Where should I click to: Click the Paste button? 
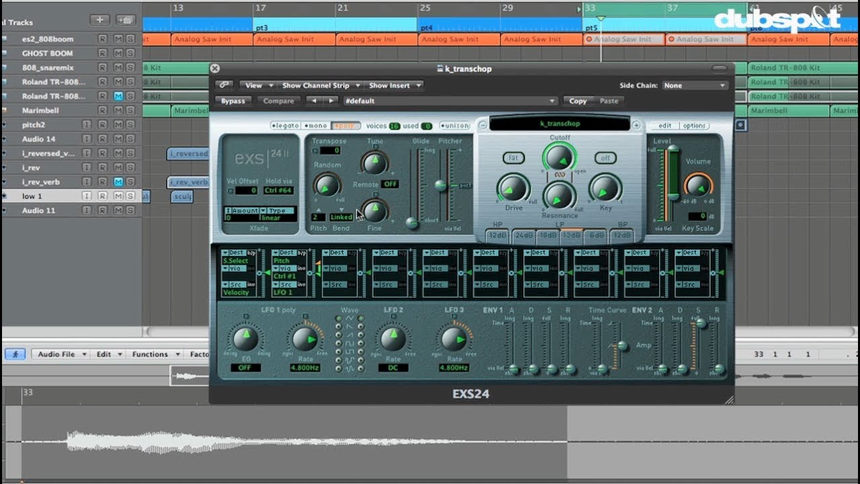(609, 101)
